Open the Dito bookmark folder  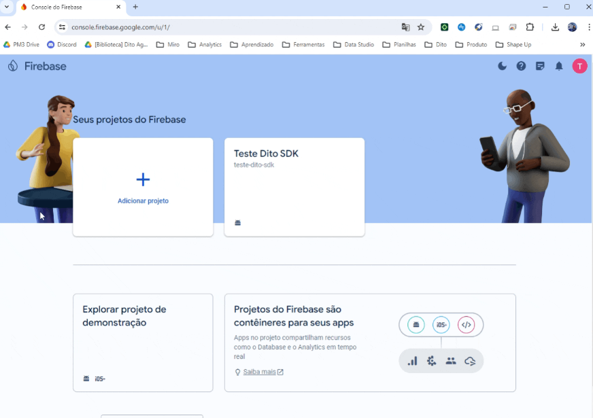click(x=436, y=45)
